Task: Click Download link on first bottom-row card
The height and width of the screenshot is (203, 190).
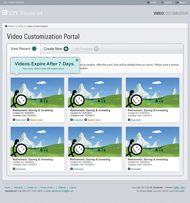Action: click(x=21, y=169)
